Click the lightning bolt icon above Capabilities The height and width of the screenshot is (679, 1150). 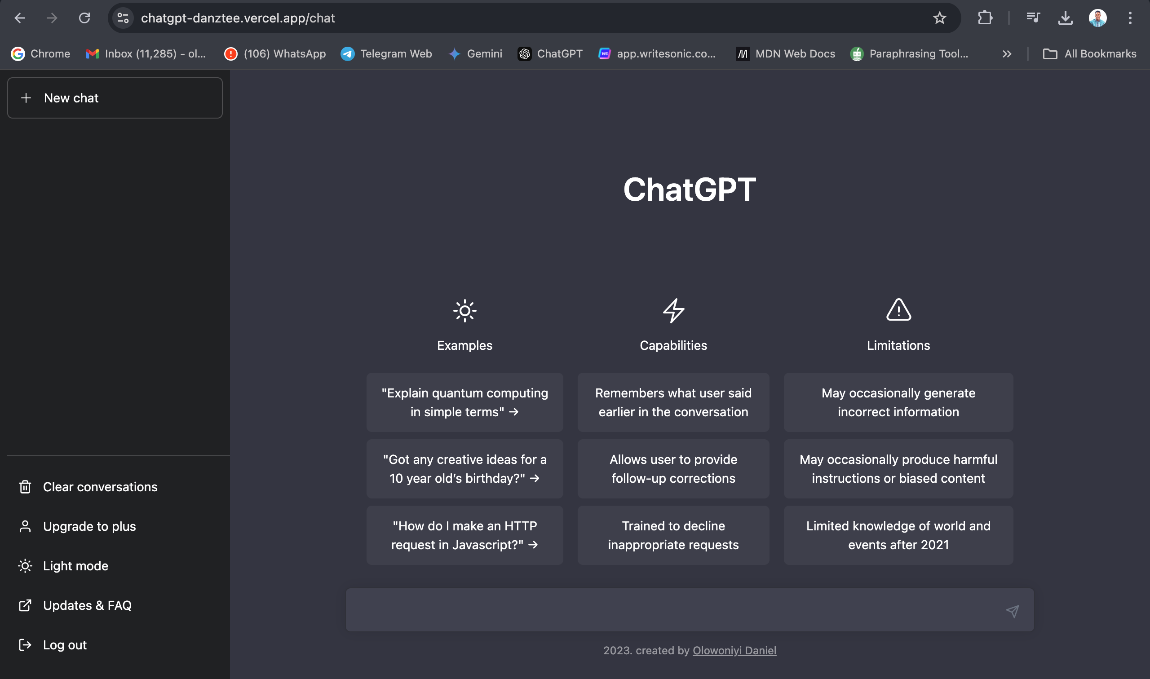click(672, 312)
